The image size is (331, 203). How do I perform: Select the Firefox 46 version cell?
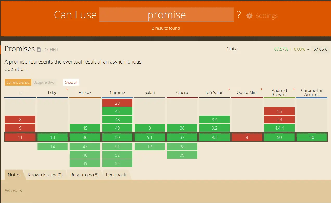tap(85, 137)
